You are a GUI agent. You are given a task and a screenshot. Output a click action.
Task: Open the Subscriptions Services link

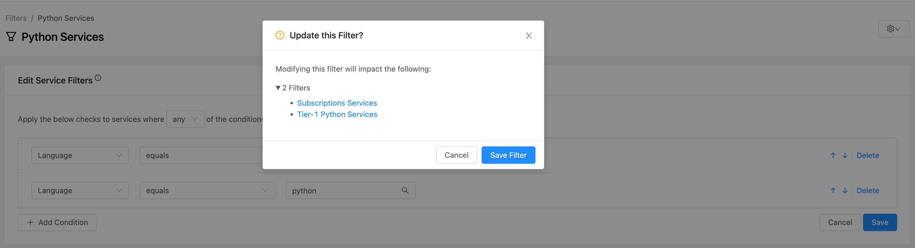point(337,103)
